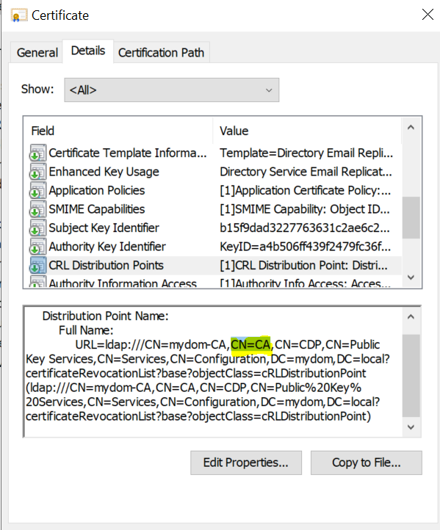Screen dimensions: 440x530
Task: Click the detail pane scroll-down arrow
Action: tap(411, 427)
